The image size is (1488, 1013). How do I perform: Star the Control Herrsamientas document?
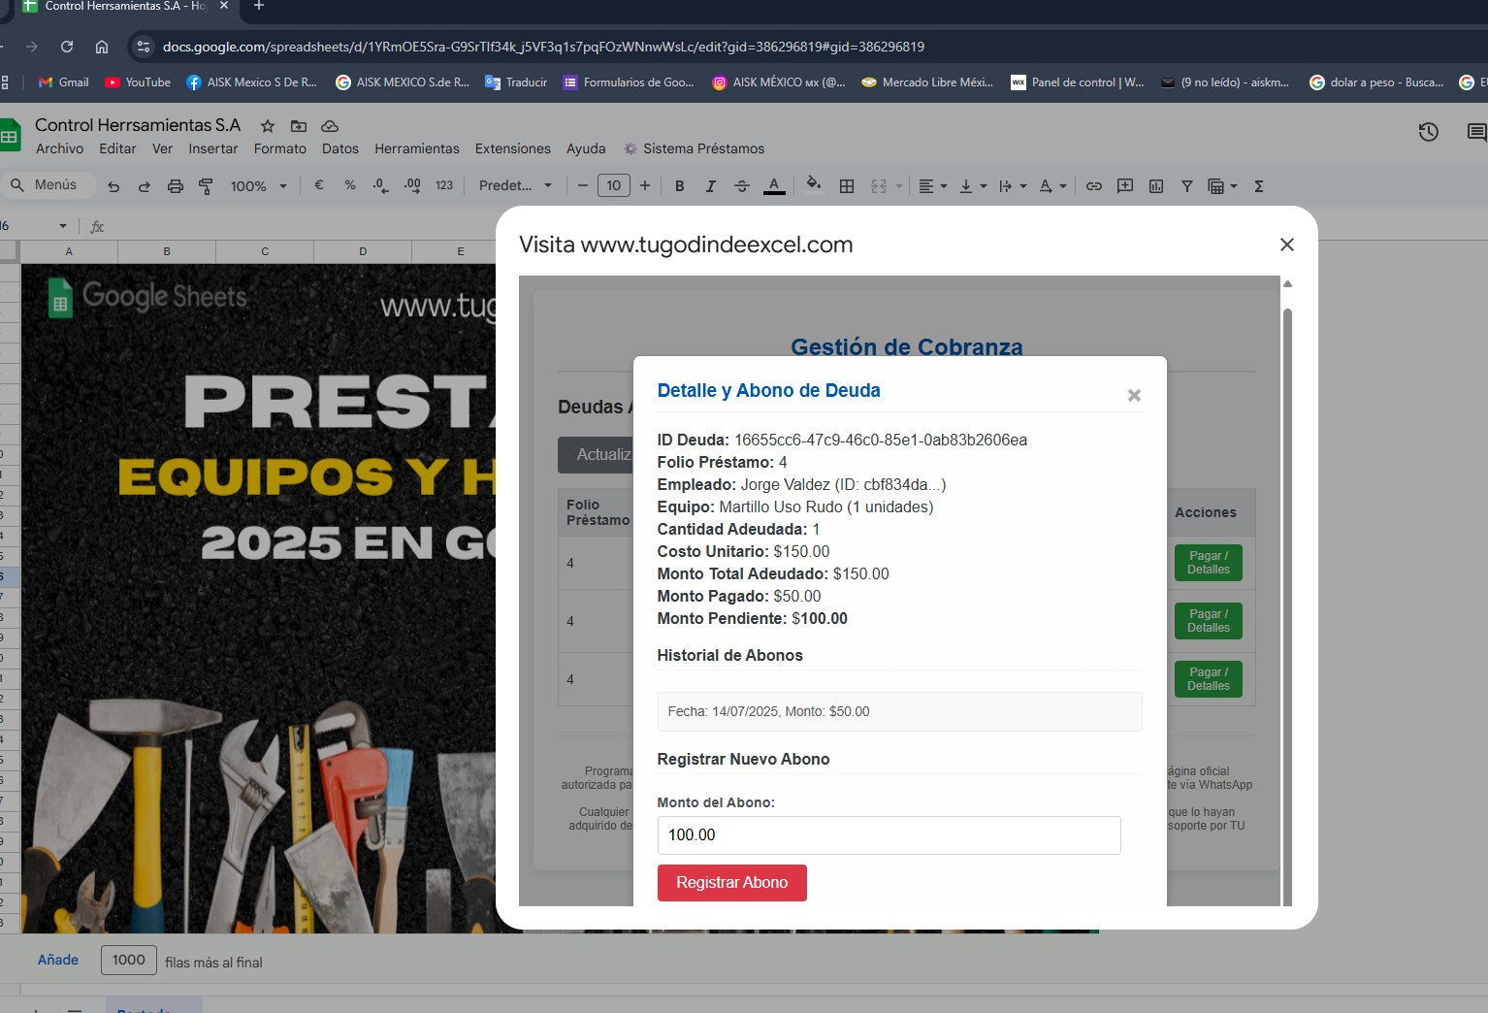[268, 126]
